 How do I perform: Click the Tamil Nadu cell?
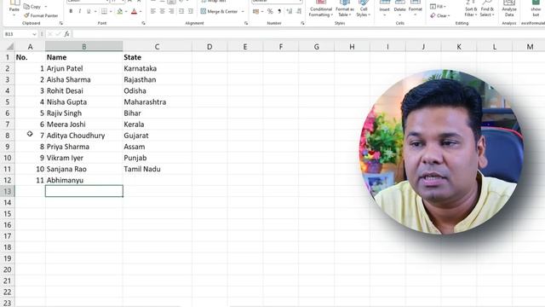[x=157, y=169]
